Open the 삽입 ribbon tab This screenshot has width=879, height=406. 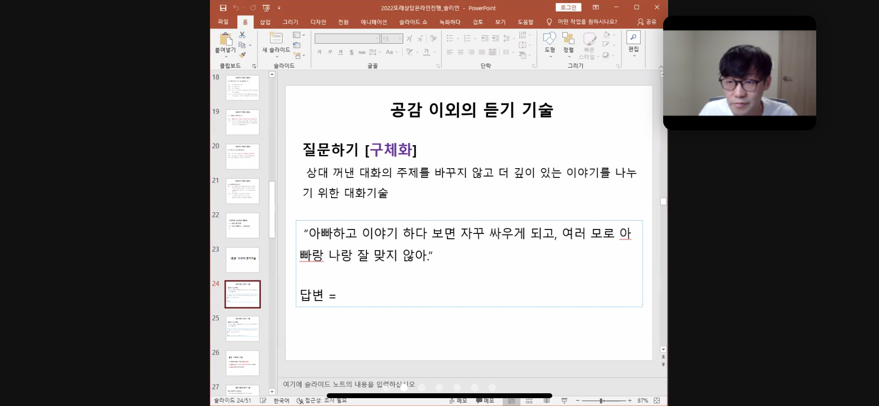(265, 22)
